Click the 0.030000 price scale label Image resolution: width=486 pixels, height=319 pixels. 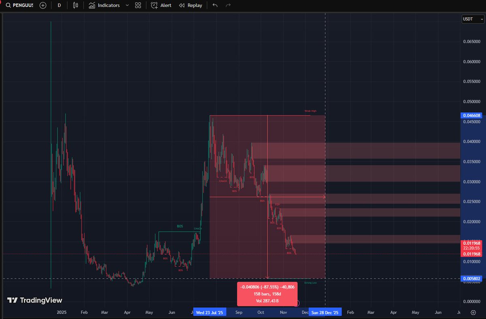click(x=471, y=182)
